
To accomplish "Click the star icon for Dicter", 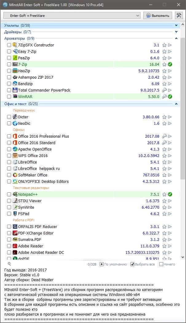I will coord(164,117).
